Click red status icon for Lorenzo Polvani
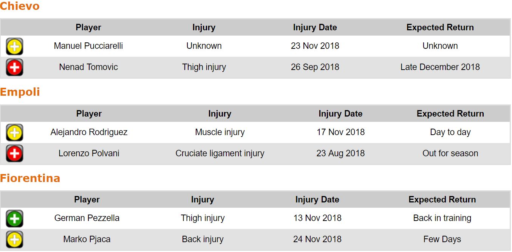Screen dimensions: 512x252 point(14,154)
